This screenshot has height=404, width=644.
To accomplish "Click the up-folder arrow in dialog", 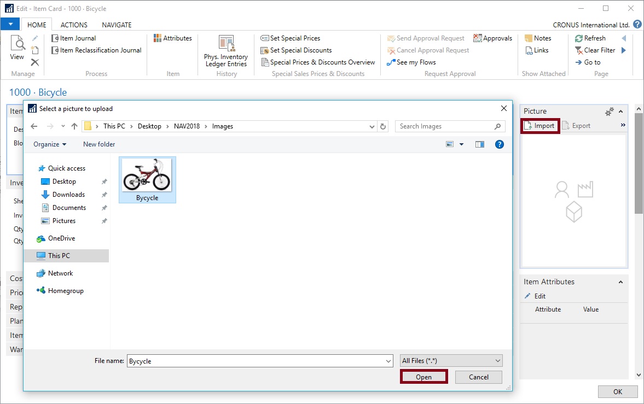I will pos(74,126).
